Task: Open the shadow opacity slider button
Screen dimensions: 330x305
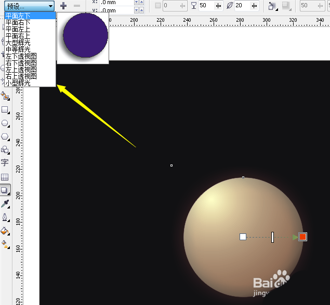Action: pos(219,6)
